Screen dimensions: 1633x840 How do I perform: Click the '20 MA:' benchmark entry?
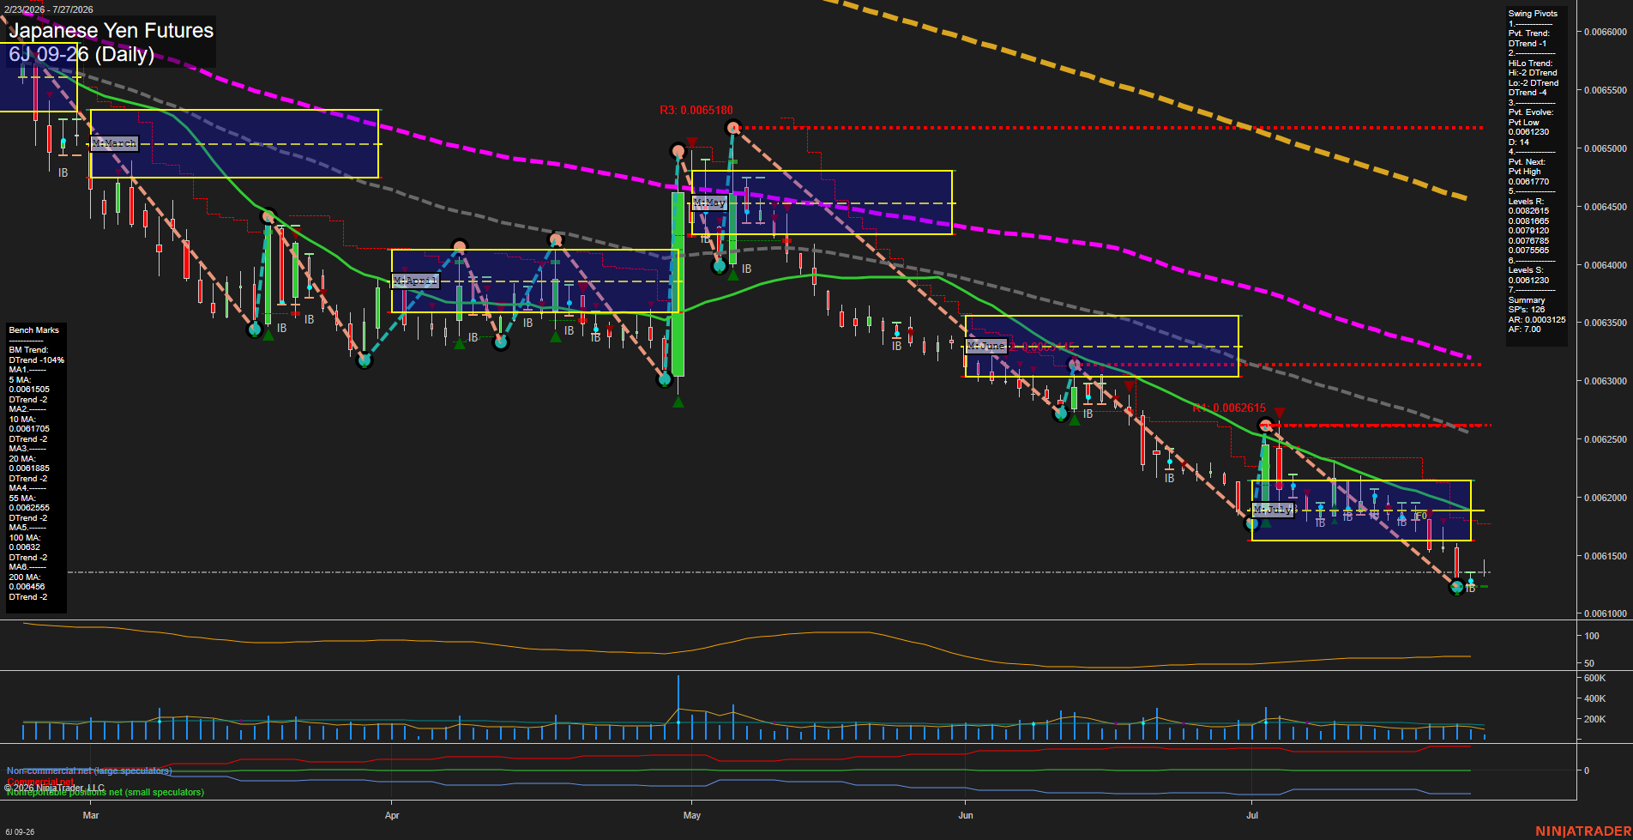coord(22,459)
